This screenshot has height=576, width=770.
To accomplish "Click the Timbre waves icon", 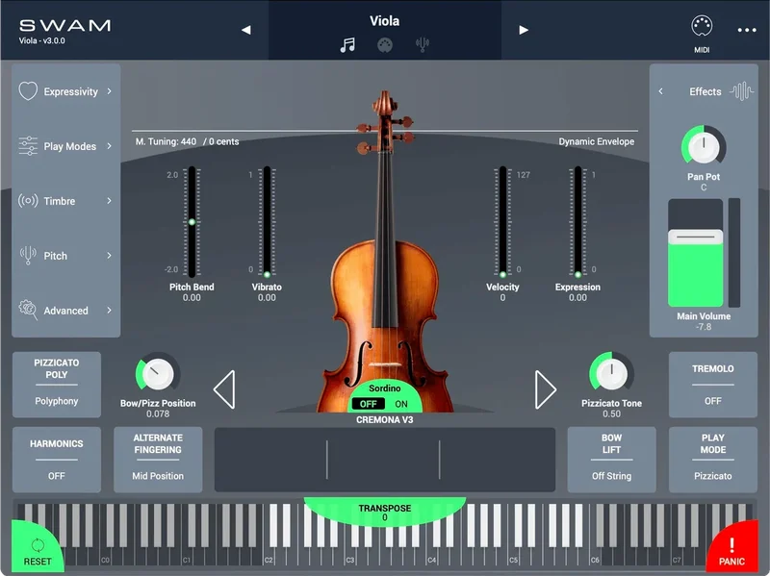I will click(x=28, y=201).
